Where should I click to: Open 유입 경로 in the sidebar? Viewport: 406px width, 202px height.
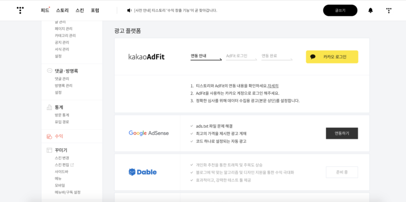[62, 122]
